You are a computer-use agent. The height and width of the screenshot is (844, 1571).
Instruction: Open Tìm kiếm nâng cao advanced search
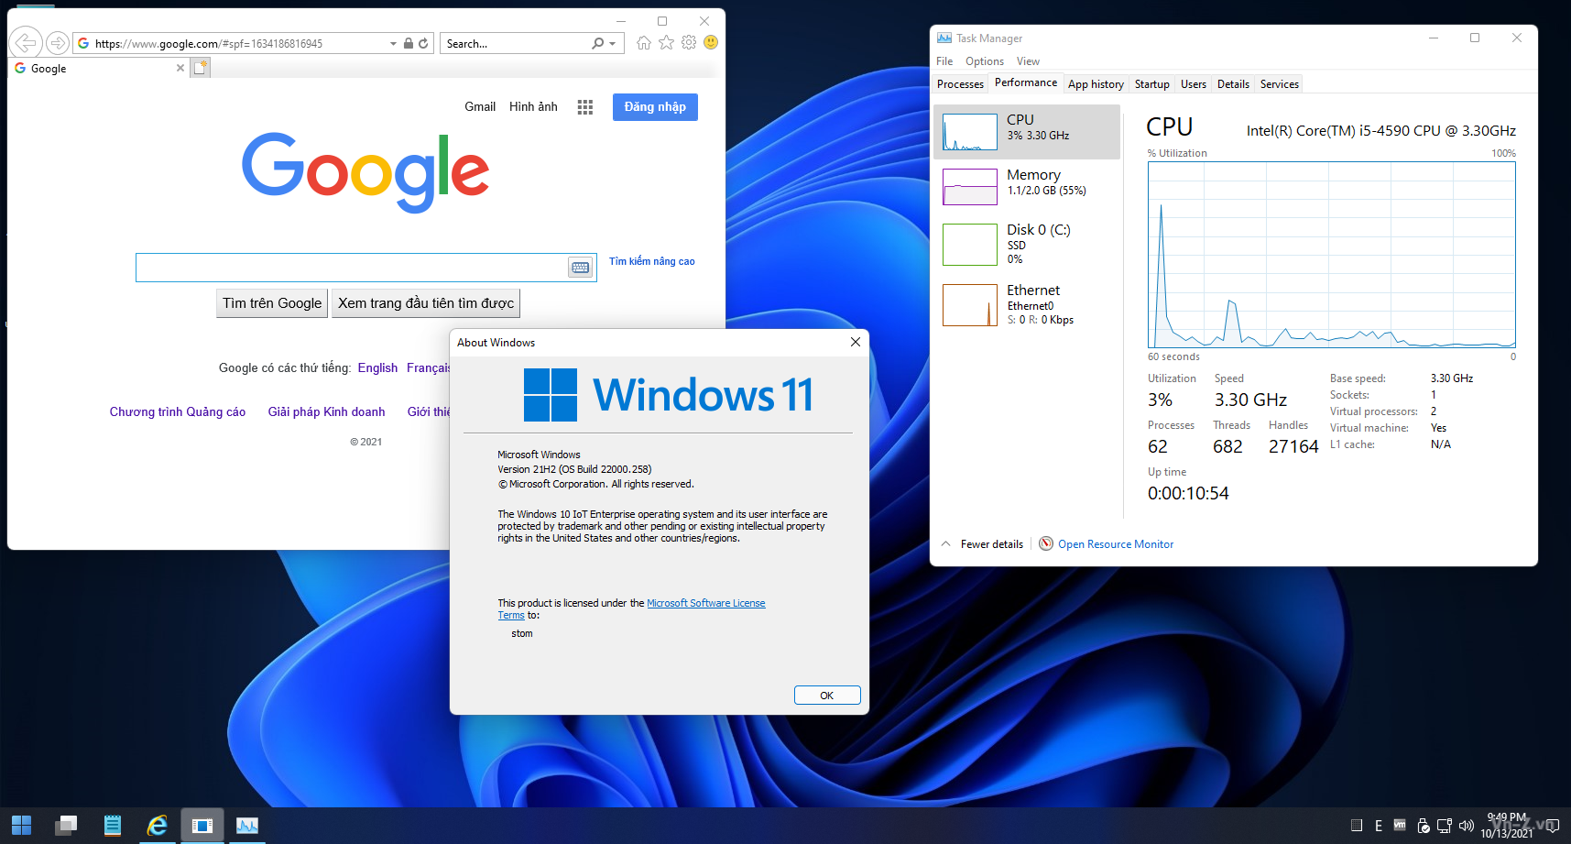tap(652, 261)
